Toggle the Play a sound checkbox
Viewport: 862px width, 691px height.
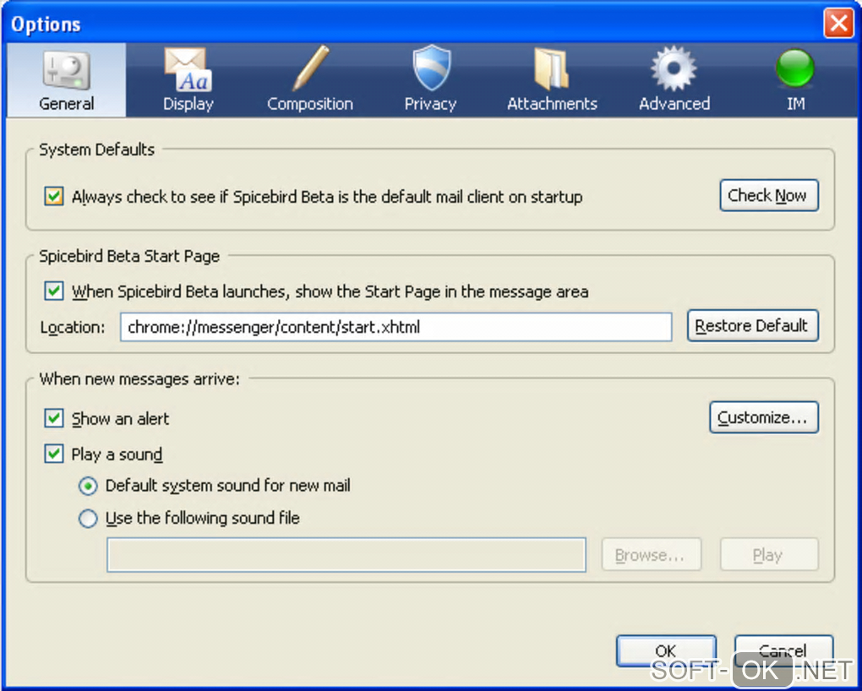(54, 454)
